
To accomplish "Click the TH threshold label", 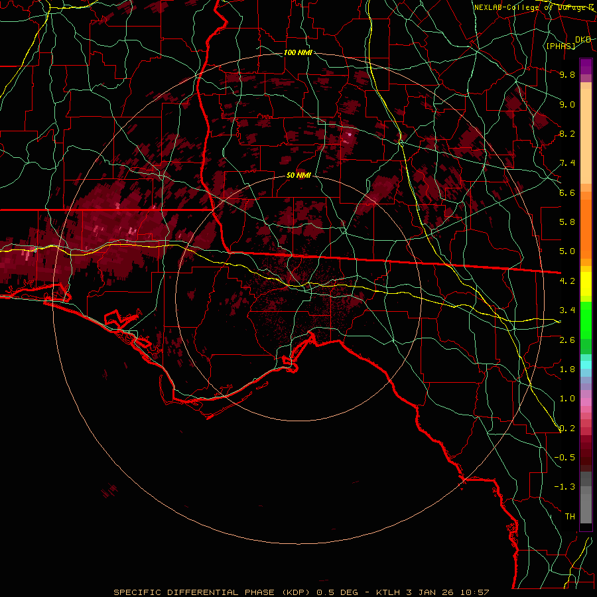I will coord(570,517).
